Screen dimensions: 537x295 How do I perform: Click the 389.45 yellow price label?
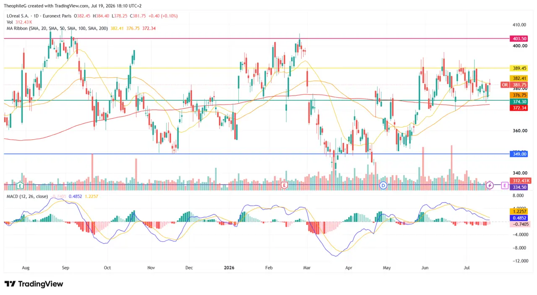click(x=520, y=68)
